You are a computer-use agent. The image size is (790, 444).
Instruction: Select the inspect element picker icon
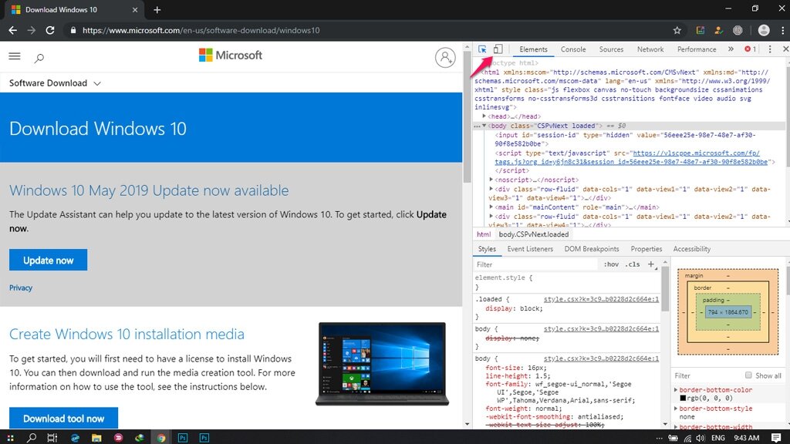(x=482, y=49)
